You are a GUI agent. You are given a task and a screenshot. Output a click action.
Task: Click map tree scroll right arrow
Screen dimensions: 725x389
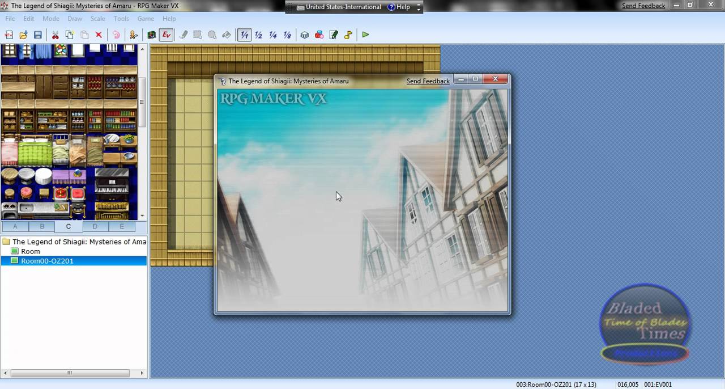point(143,373)
